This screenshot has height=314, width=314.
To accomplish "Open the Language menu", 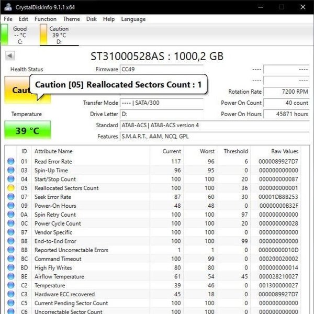I will (x=133, y=19).
